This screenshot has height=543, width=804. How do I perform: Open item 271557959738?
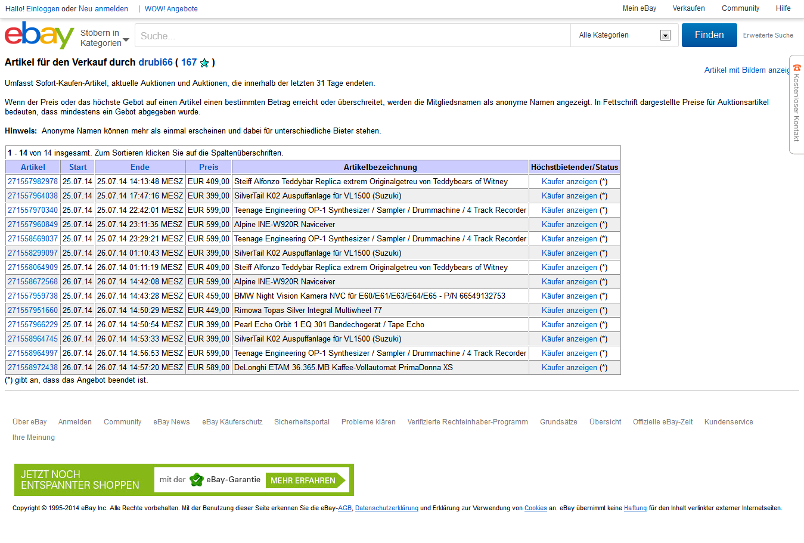click(33, 296)
